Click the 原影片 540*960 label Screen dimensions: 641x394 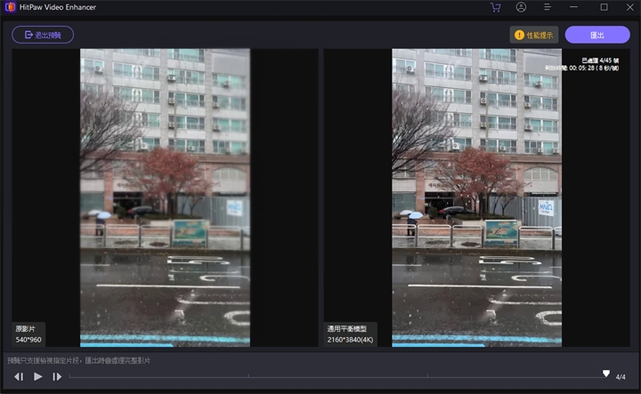click(28, 334)
